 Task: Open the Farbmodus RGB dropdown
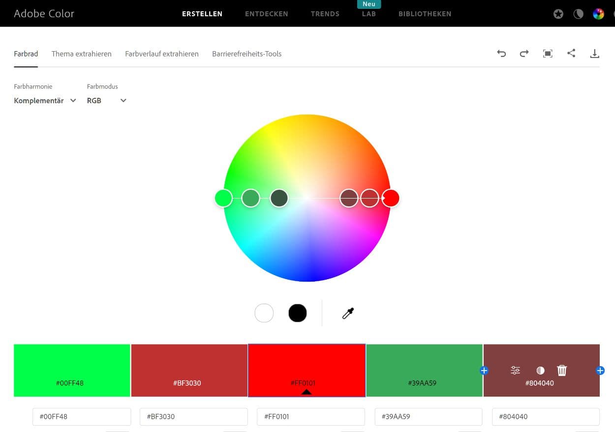point(107,101)
